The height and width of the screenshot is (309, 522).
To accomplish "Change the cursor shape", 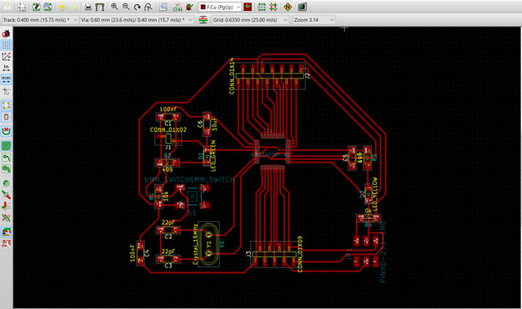I will (6, 91).
